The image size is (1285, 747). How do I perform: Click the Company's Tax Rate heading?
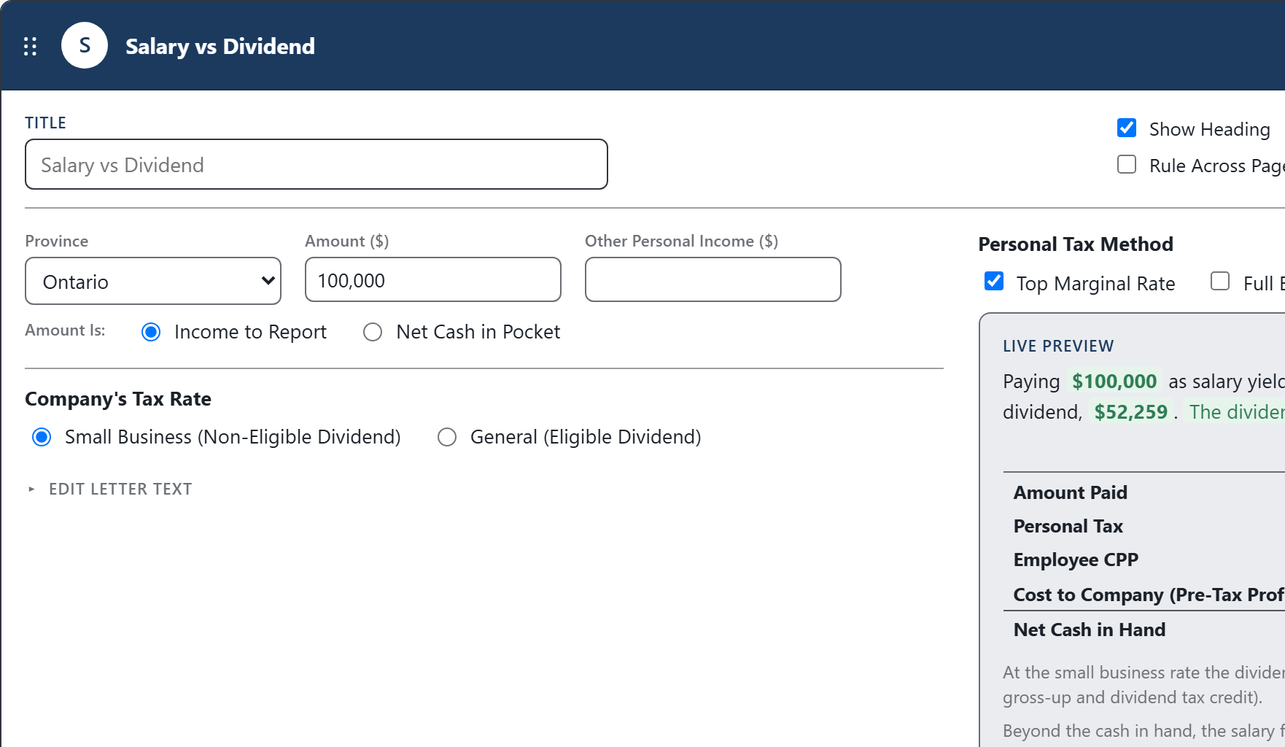[118, 398]
